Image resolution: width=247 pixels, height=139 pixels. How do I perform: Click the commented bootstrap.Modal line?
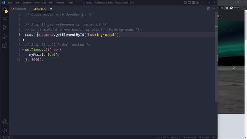click(x=83, y=30)
